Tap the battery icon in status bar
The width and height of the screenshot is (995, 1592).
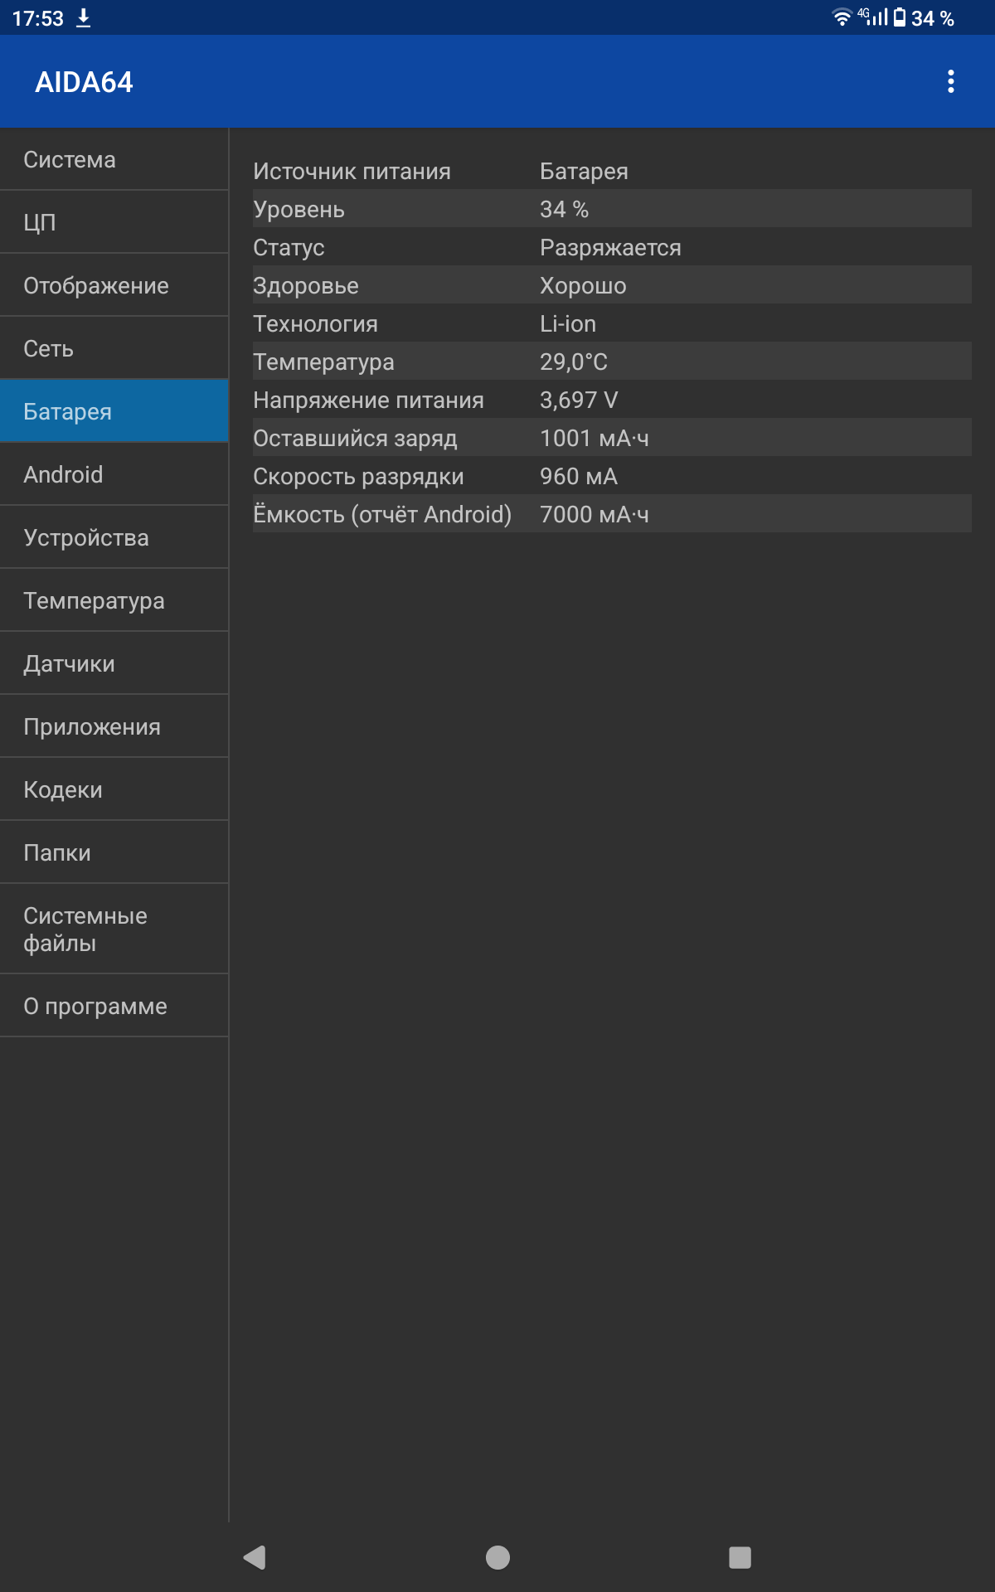900,17
